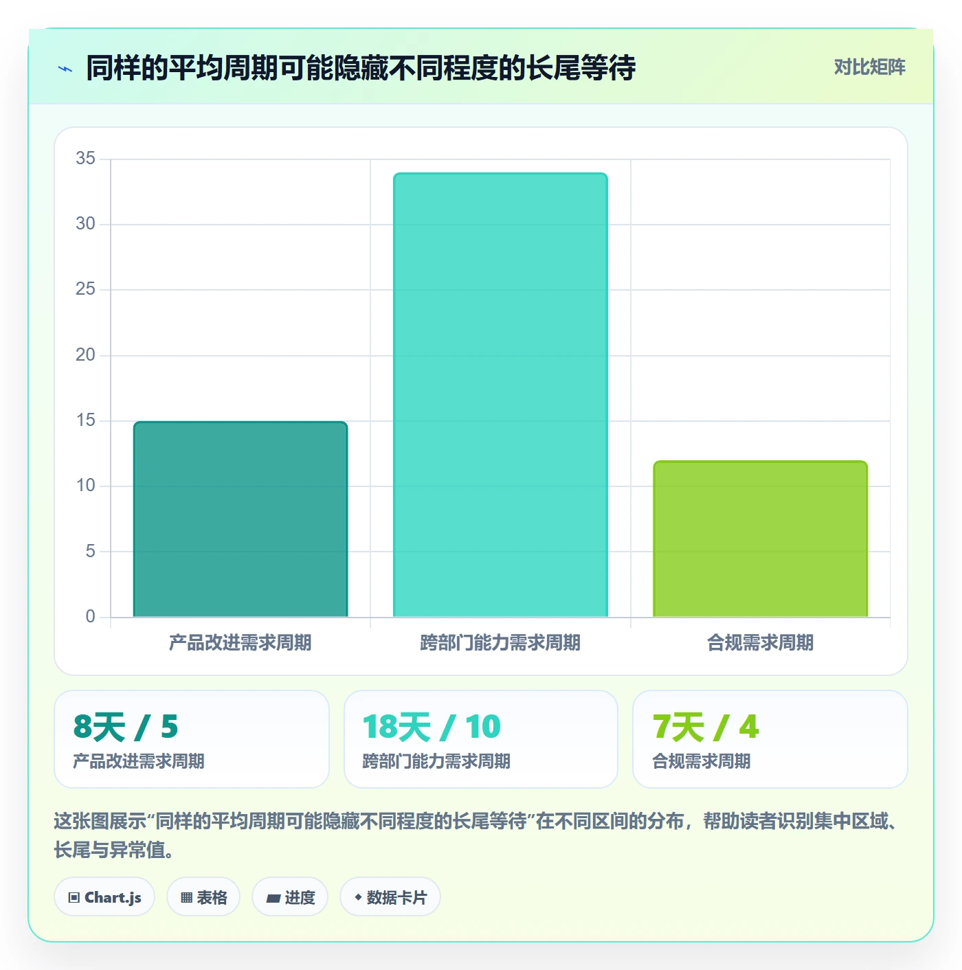
Task: Open the 8天 / 5 data card
Action: 192,739
